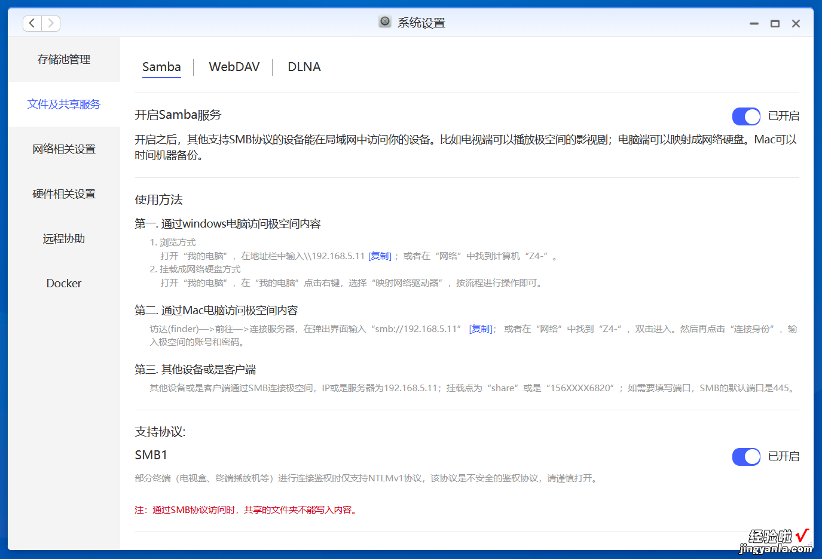This screenshot has height=559, width=822.
Task: Click the 支持协议: label
Action: tap(160, 432)
